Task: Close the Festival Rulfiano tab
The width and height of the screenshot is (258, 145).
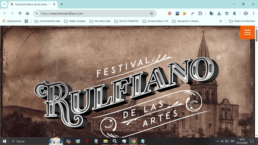Action: (54, 5)
